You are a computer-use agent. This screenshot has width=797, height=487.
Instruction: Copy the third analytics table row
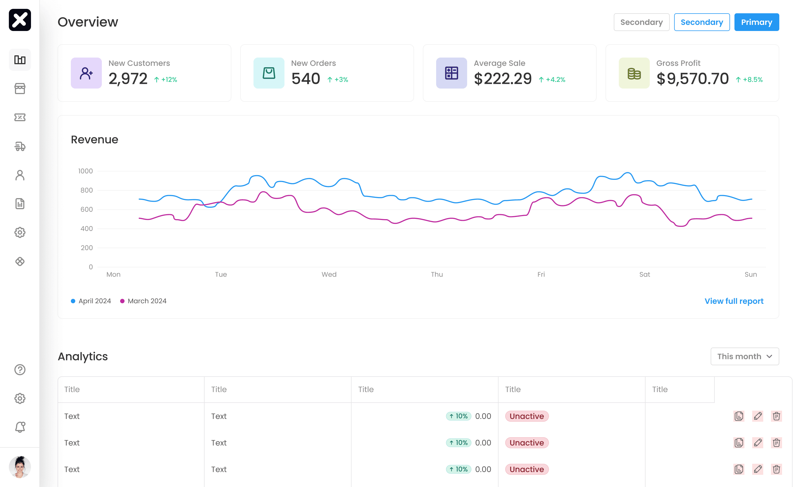click(739, 469)
